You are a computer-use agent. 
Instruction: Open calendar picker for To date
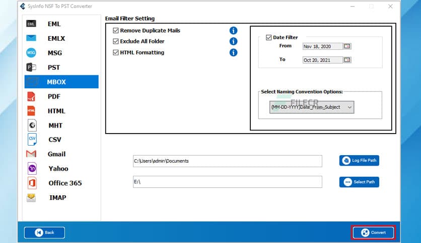coord(347,60)
